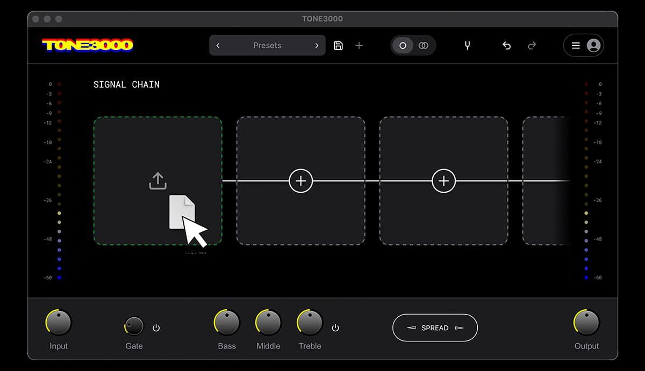Open the tuner fork icon
The image size is (645, 371).
tap(467, 46)
